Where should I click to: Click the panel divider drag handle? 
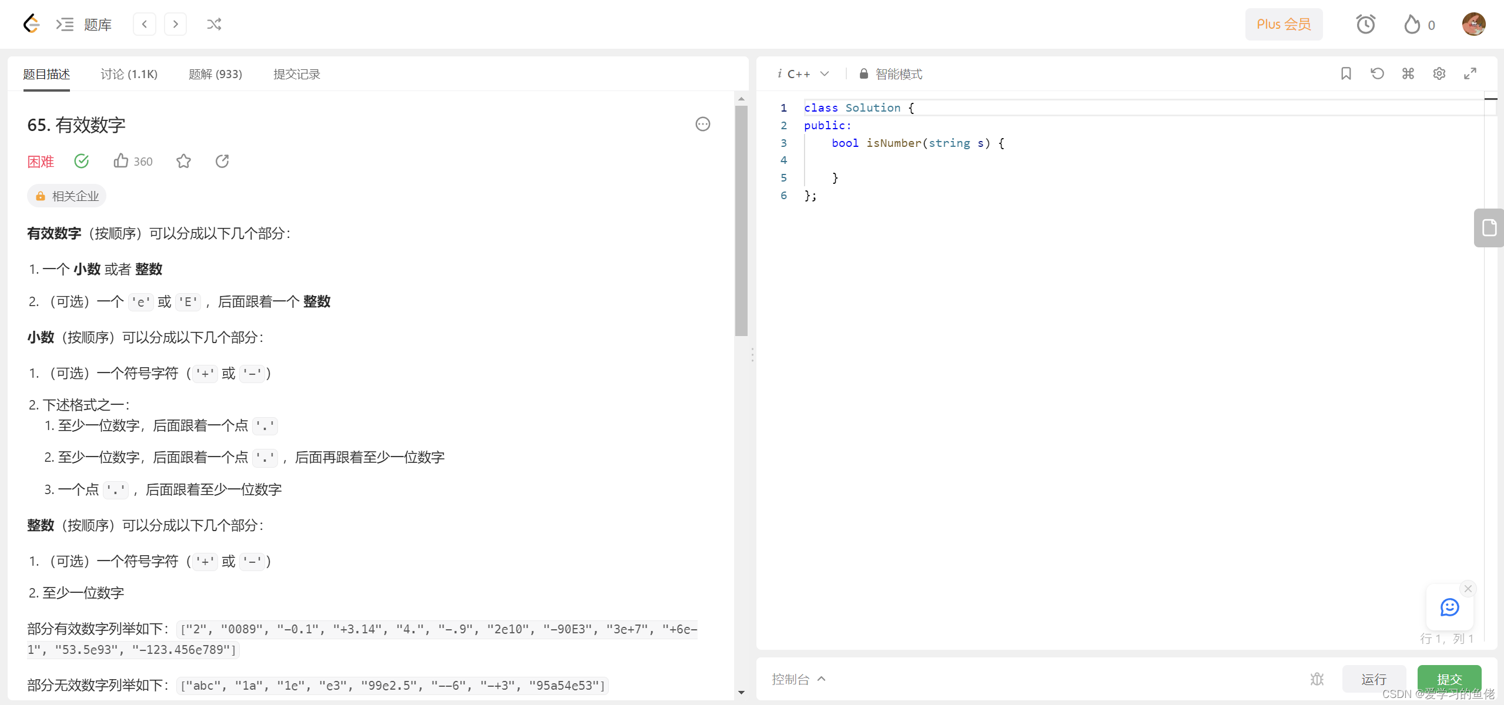752,354
